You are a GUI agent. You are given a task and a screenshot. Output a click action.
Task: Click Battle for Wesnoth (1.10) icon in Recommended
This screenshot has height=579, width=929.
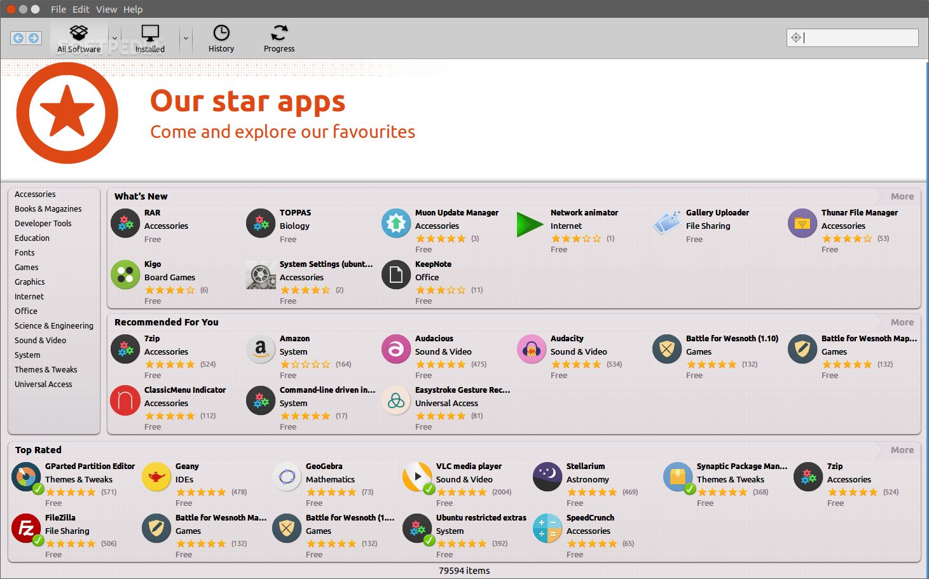coord(667,350)
